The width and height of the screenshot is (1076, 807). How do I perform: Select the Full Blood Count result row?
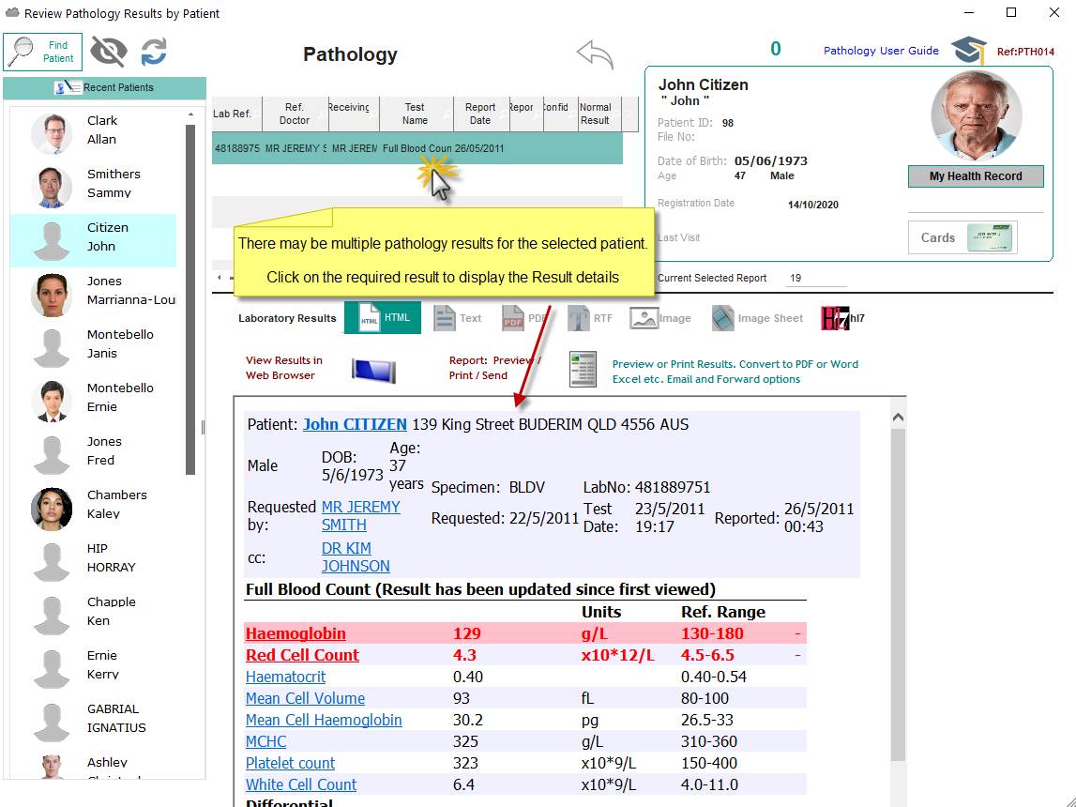click(417, 148)
